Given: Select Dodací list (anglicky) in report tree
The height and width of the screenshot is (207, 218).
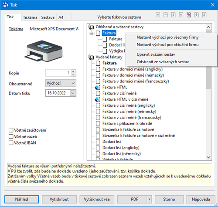Looking at the screenshot, I should (121, 148).
